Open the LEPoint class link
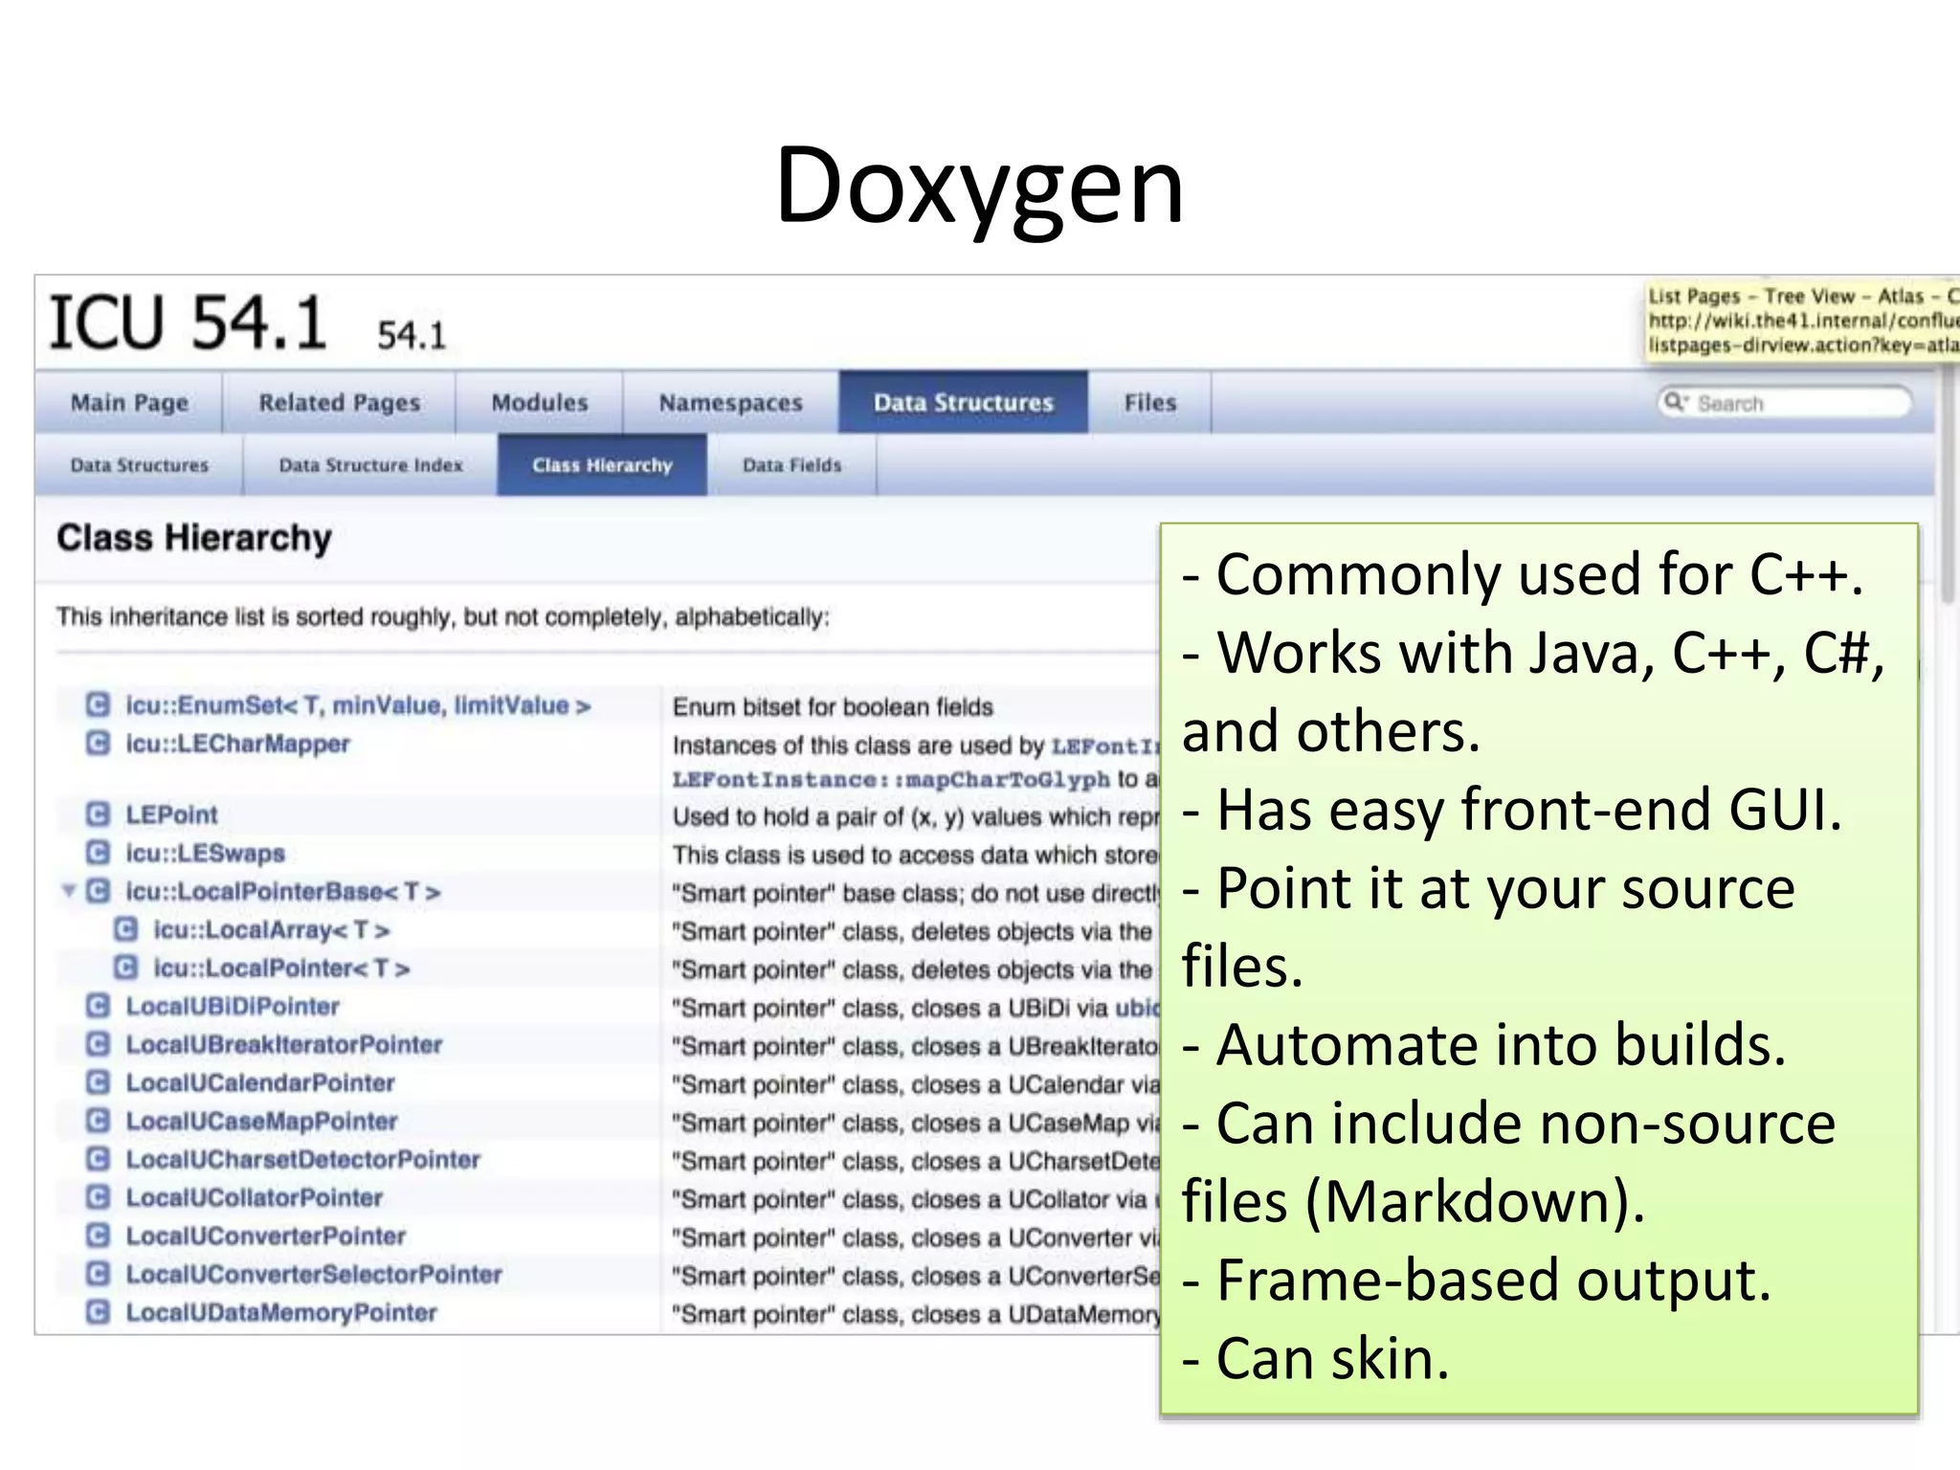This screenshot has width=1960, height=1470. tap(172, 814)
